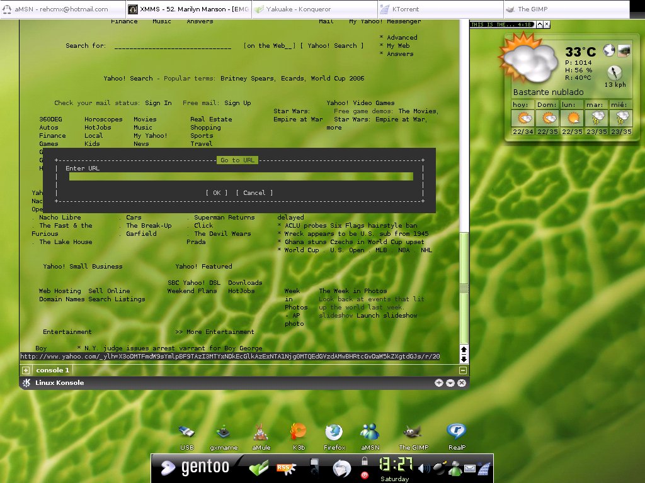
Task: Open the RSS feed reader icon
Action: [x=285, y=468]
